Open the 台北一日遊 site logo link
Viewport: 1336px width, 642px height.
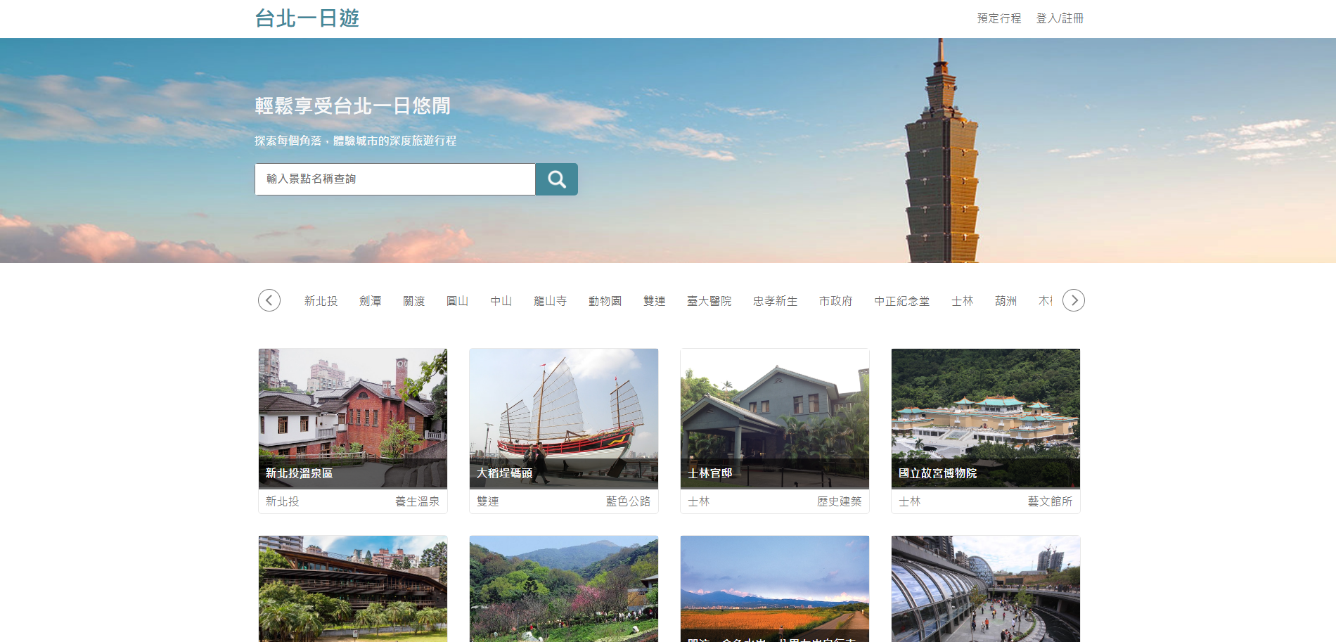[307, 18]
